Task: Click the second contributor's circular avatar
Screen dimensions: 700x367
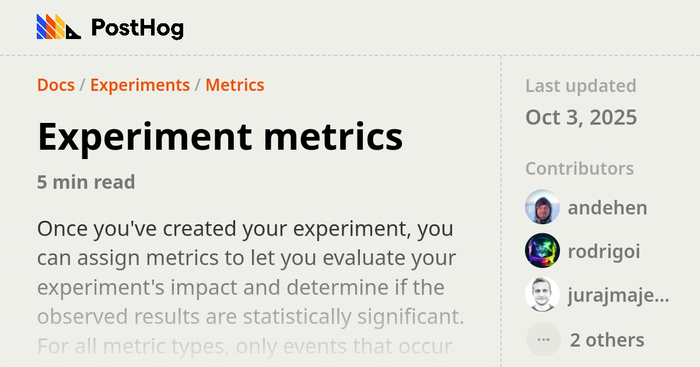Action: coord(542,250)
